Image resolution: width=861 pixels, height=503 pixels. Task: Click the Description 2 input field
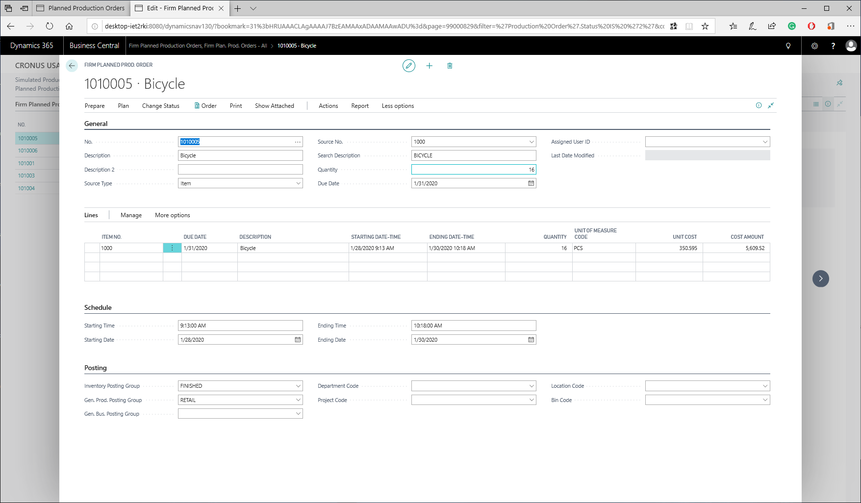[x=240, y=170]
